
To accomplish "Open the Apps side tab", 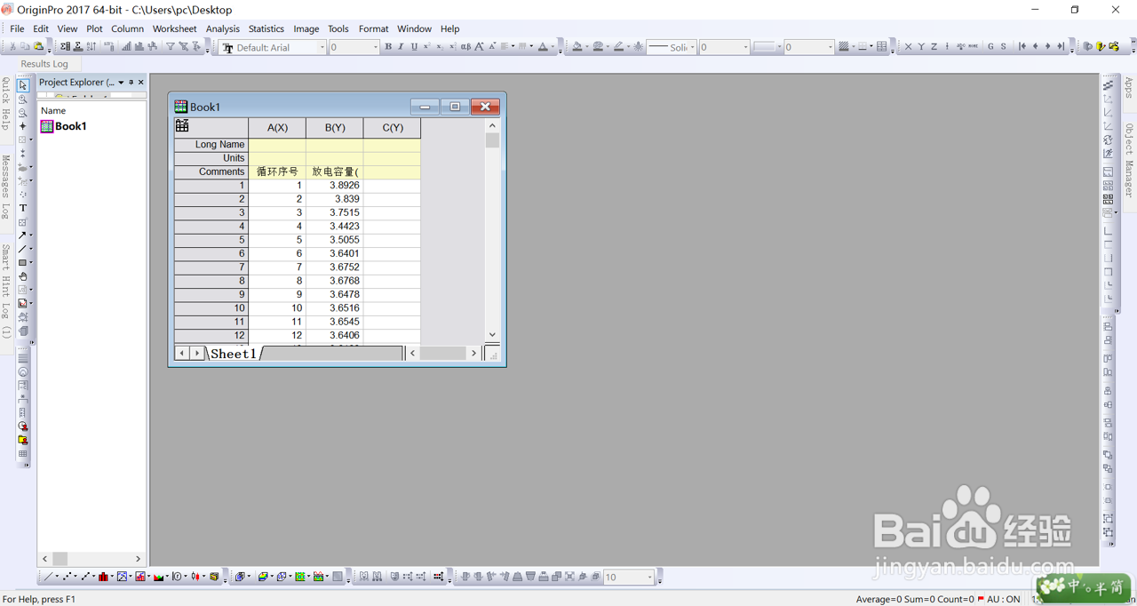I will pyautogui.click(x=1129, y=87).
